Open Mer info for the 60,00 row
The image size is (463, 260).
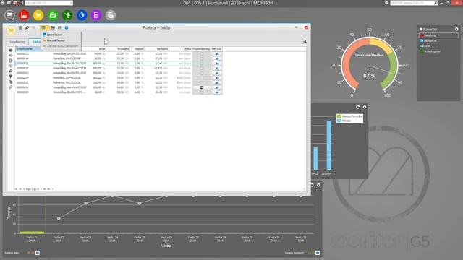[217, 92]
